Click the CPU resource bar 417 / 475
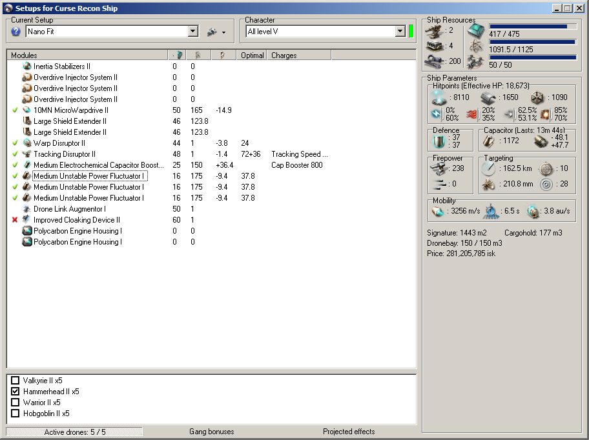The height and width of the screenshot is (440, 589). pos(533,26)
